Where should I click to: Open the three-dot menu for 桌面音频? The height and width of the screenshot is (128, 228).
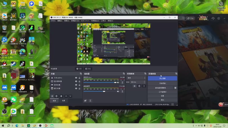pyautogui.click(x=122, y=91)
